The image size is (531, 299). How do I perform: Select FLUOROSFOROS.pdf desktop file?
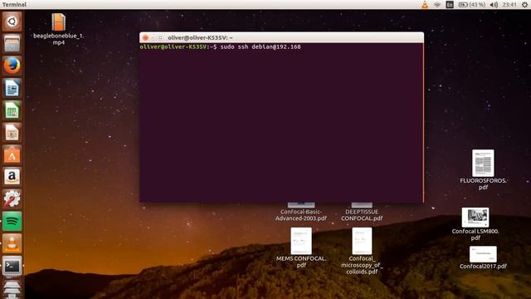point(483,169)
